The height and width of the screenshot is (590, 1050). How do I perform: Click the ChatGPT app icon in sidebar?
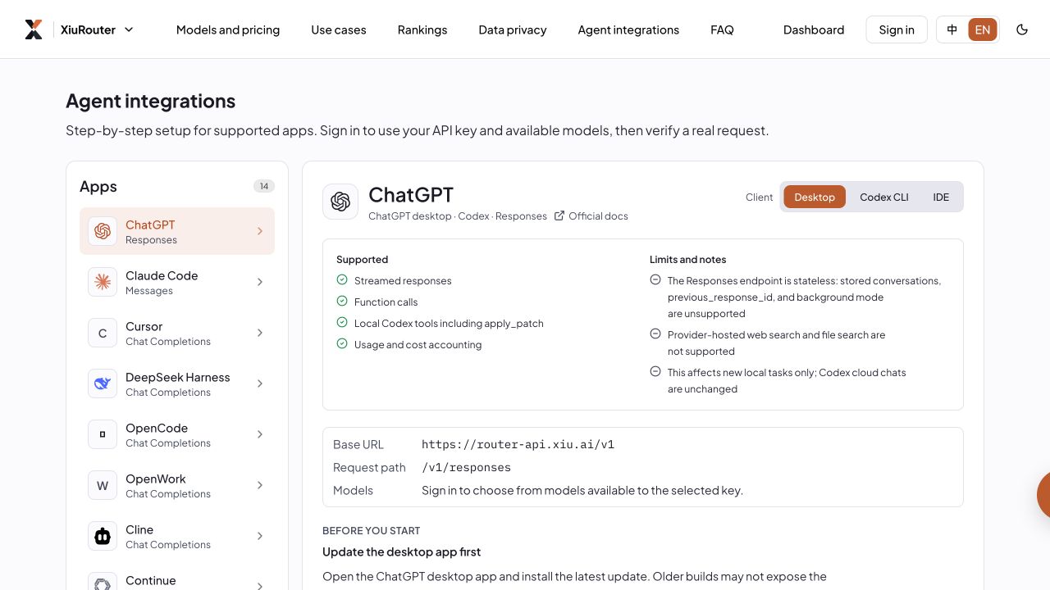coord(103,231)
